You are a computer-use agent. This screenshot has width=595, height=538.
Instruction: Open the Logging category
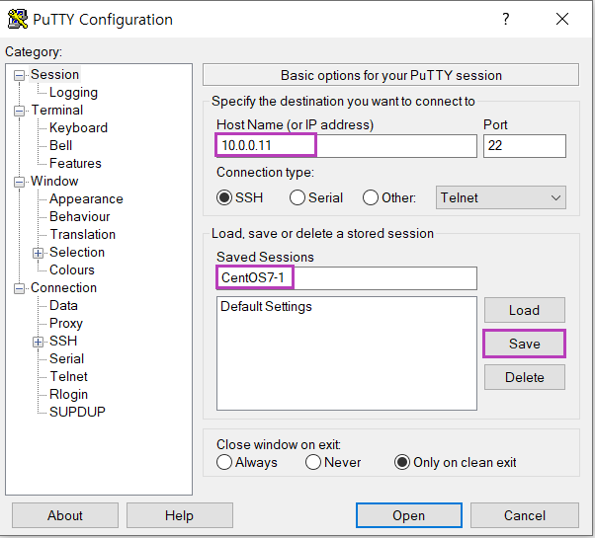(x=73, y=93)
